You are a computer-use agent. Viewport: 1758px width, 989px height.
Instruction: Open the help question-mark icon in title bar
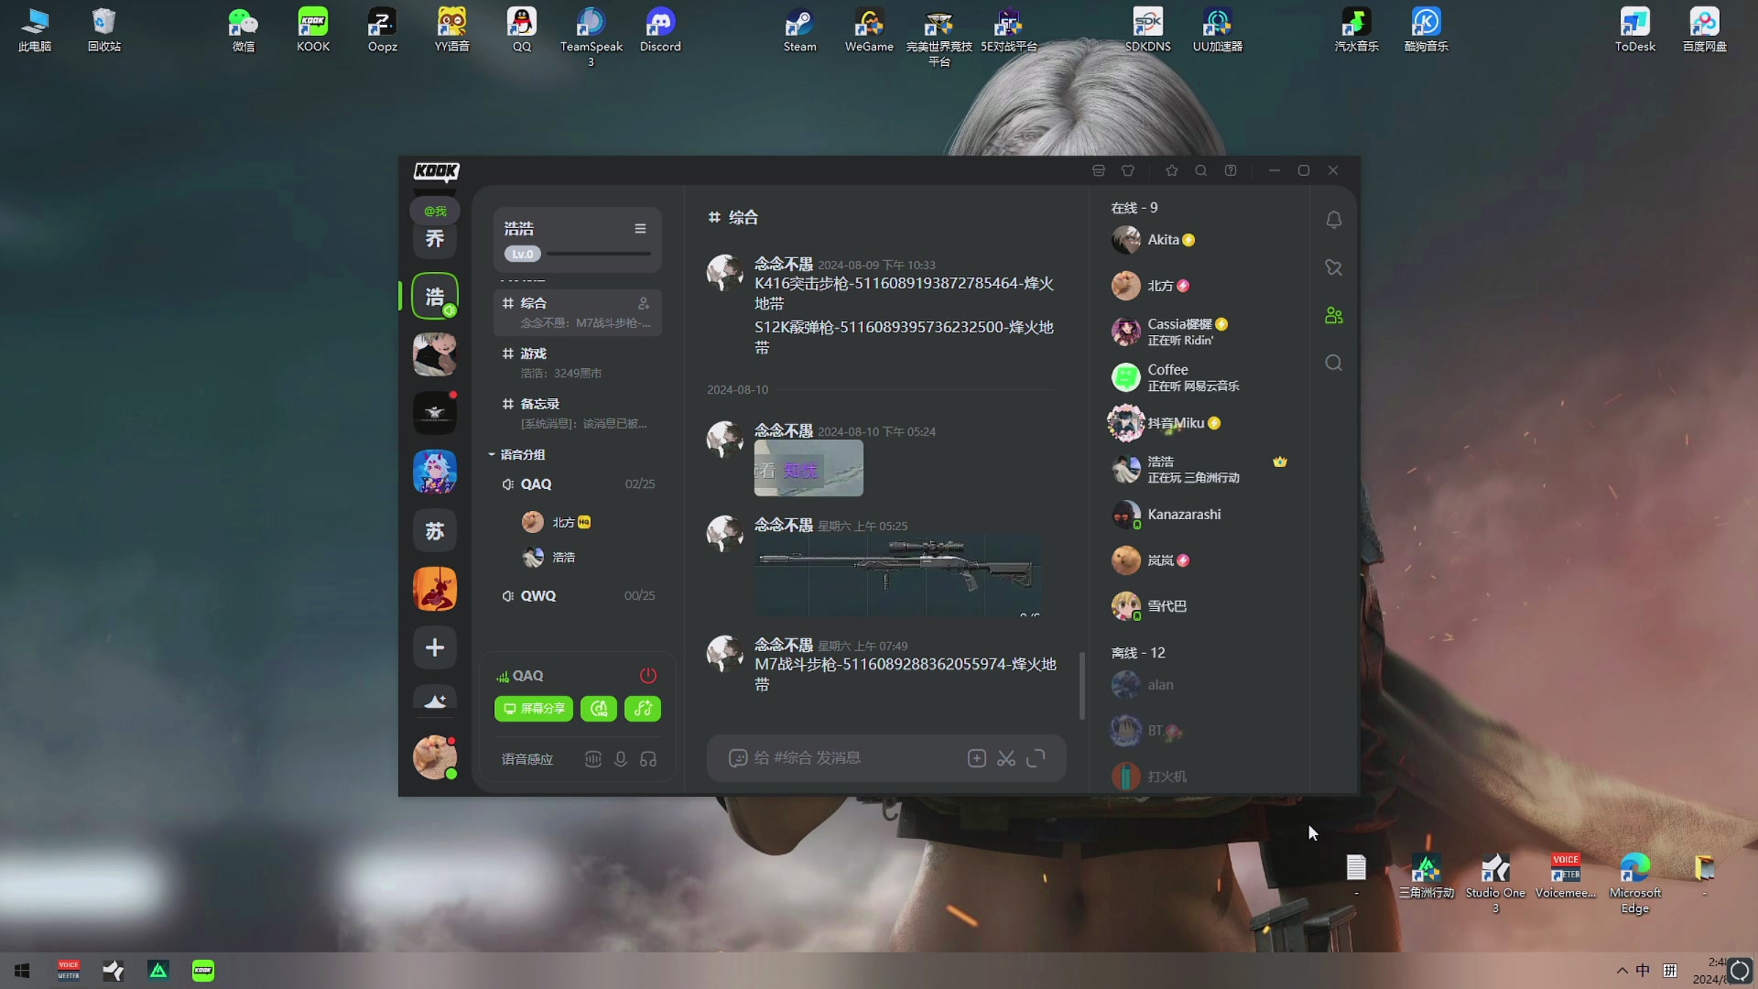(x=1231, y=170)
